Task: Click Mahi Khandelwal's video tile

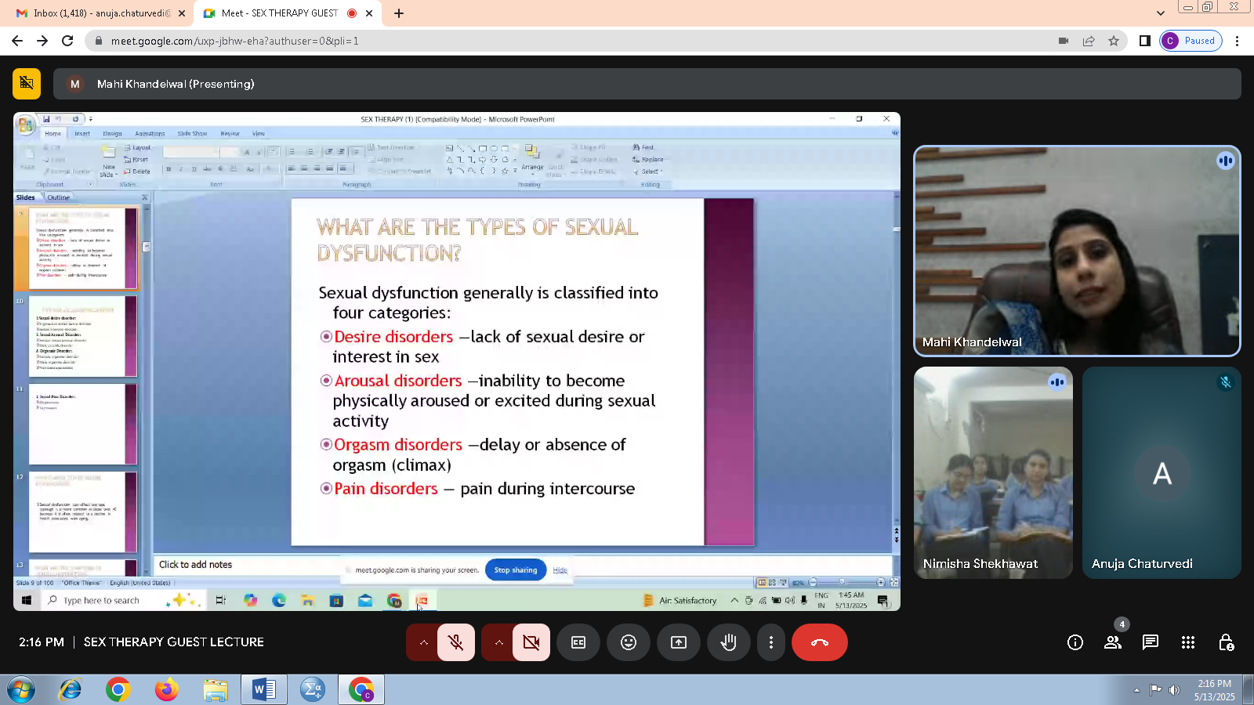Action: [x=1077, y=251]
